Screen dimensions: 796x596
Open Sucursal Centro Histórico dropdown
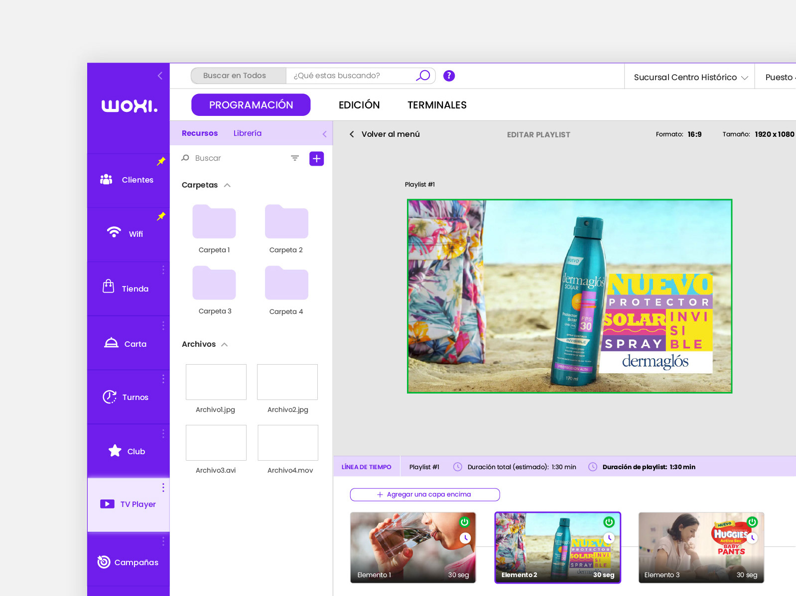pyautogui.click(x=690, y=78)
